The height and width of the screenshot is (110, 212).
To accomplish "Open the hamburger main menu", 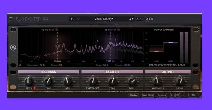I will 11,19.
